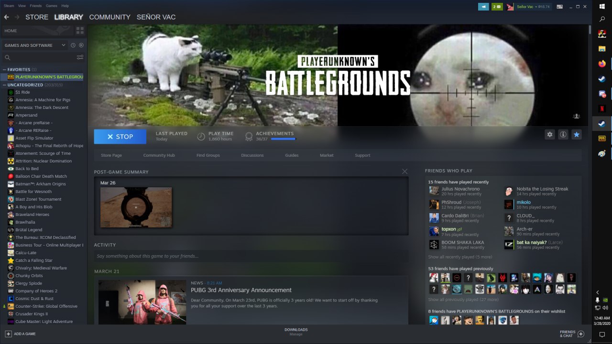Select Counter-Strike: Global Offensive in the list
The height and width of the screenshot is (344, 612).
46,306
